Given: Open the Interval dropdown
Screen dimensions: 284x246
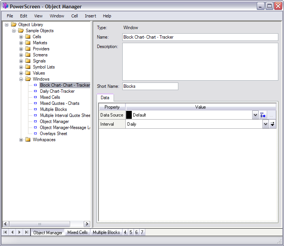Looking at the screenshot, I should pyautogui.click(x=265, y=124).
